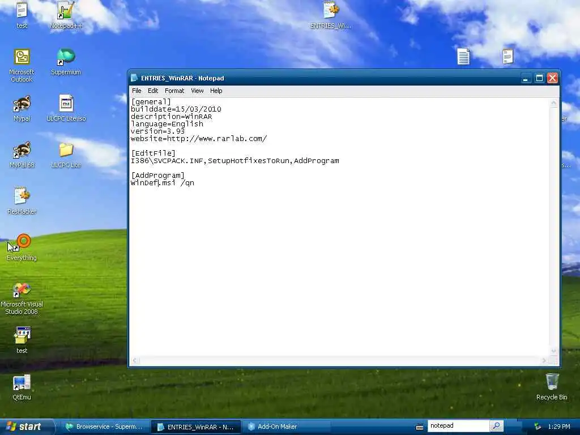Select the notepad-style file icon at the top right of the desktop

click(x=508, y=56)
